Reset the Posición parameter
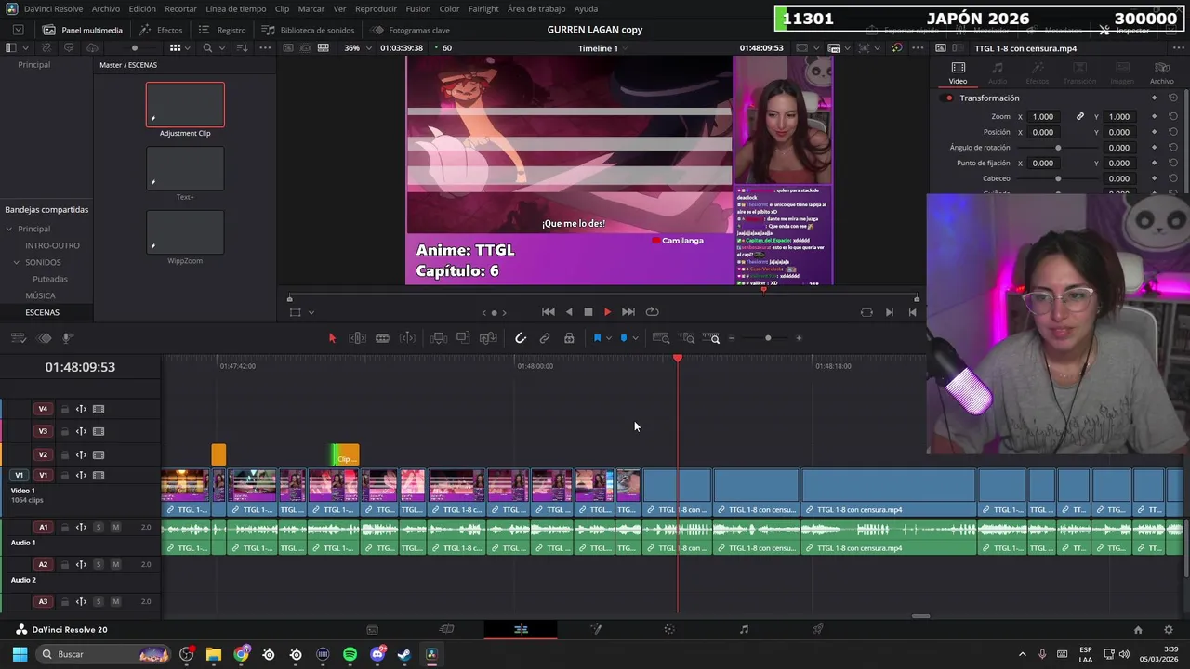 (x=1173, y=132)
